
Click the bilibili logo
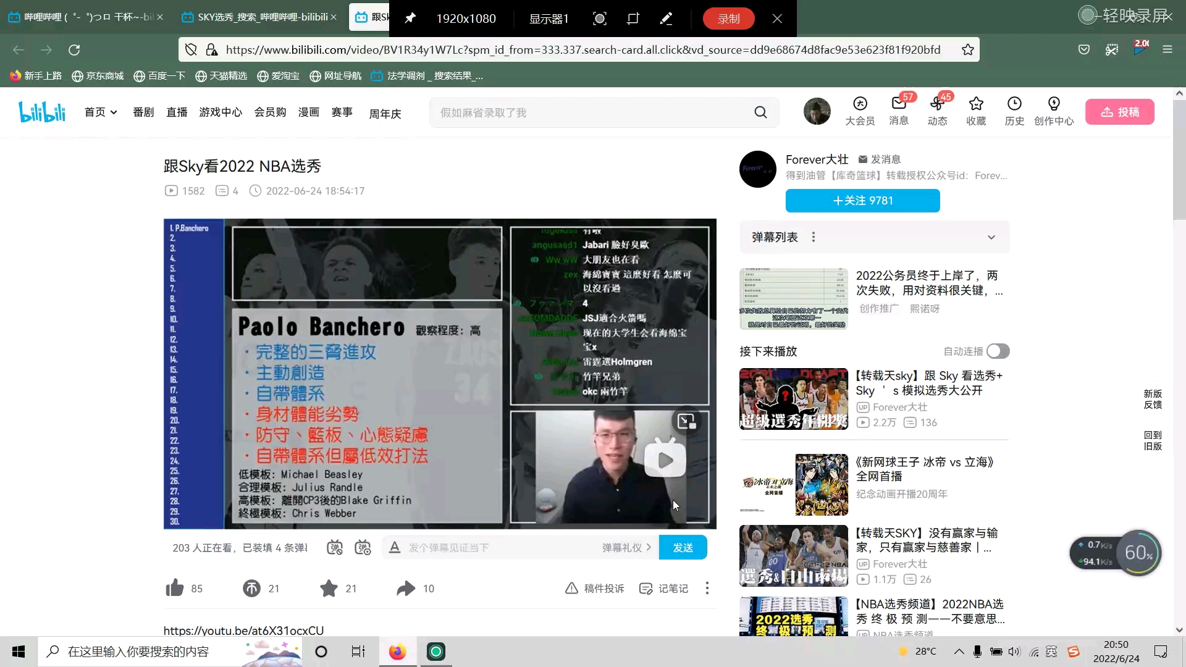click(x=42, y=112)
